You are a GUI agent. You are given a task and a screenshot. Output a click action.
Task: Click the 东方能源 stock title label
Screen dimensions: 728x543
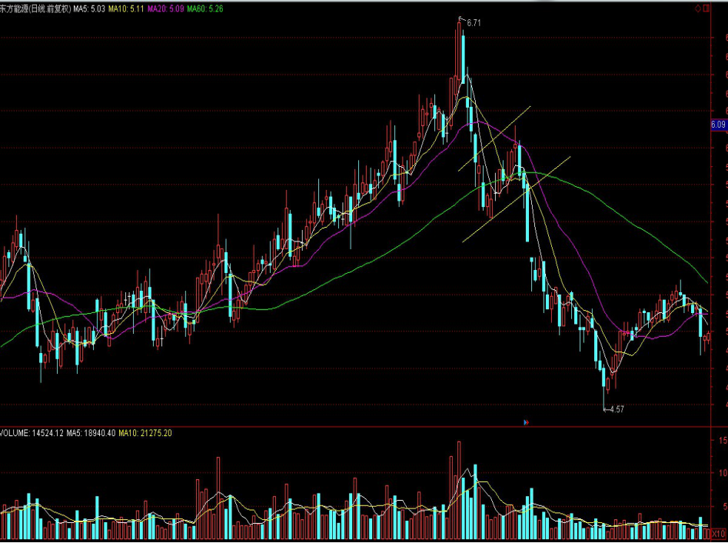point(36,8)
